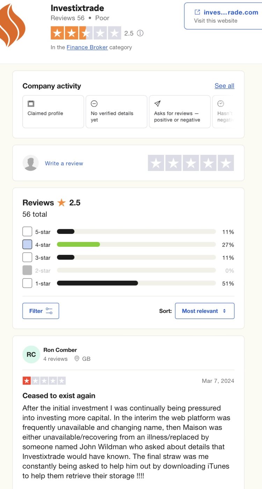The image size is (262, 489).
Task: Click the 51% one-star percentage
Action: (x=228, y=283)
